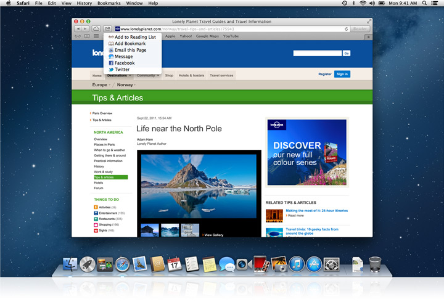Open Launchpad rocket icon in the Dock

pyautogui.click(x=88, y=264)
